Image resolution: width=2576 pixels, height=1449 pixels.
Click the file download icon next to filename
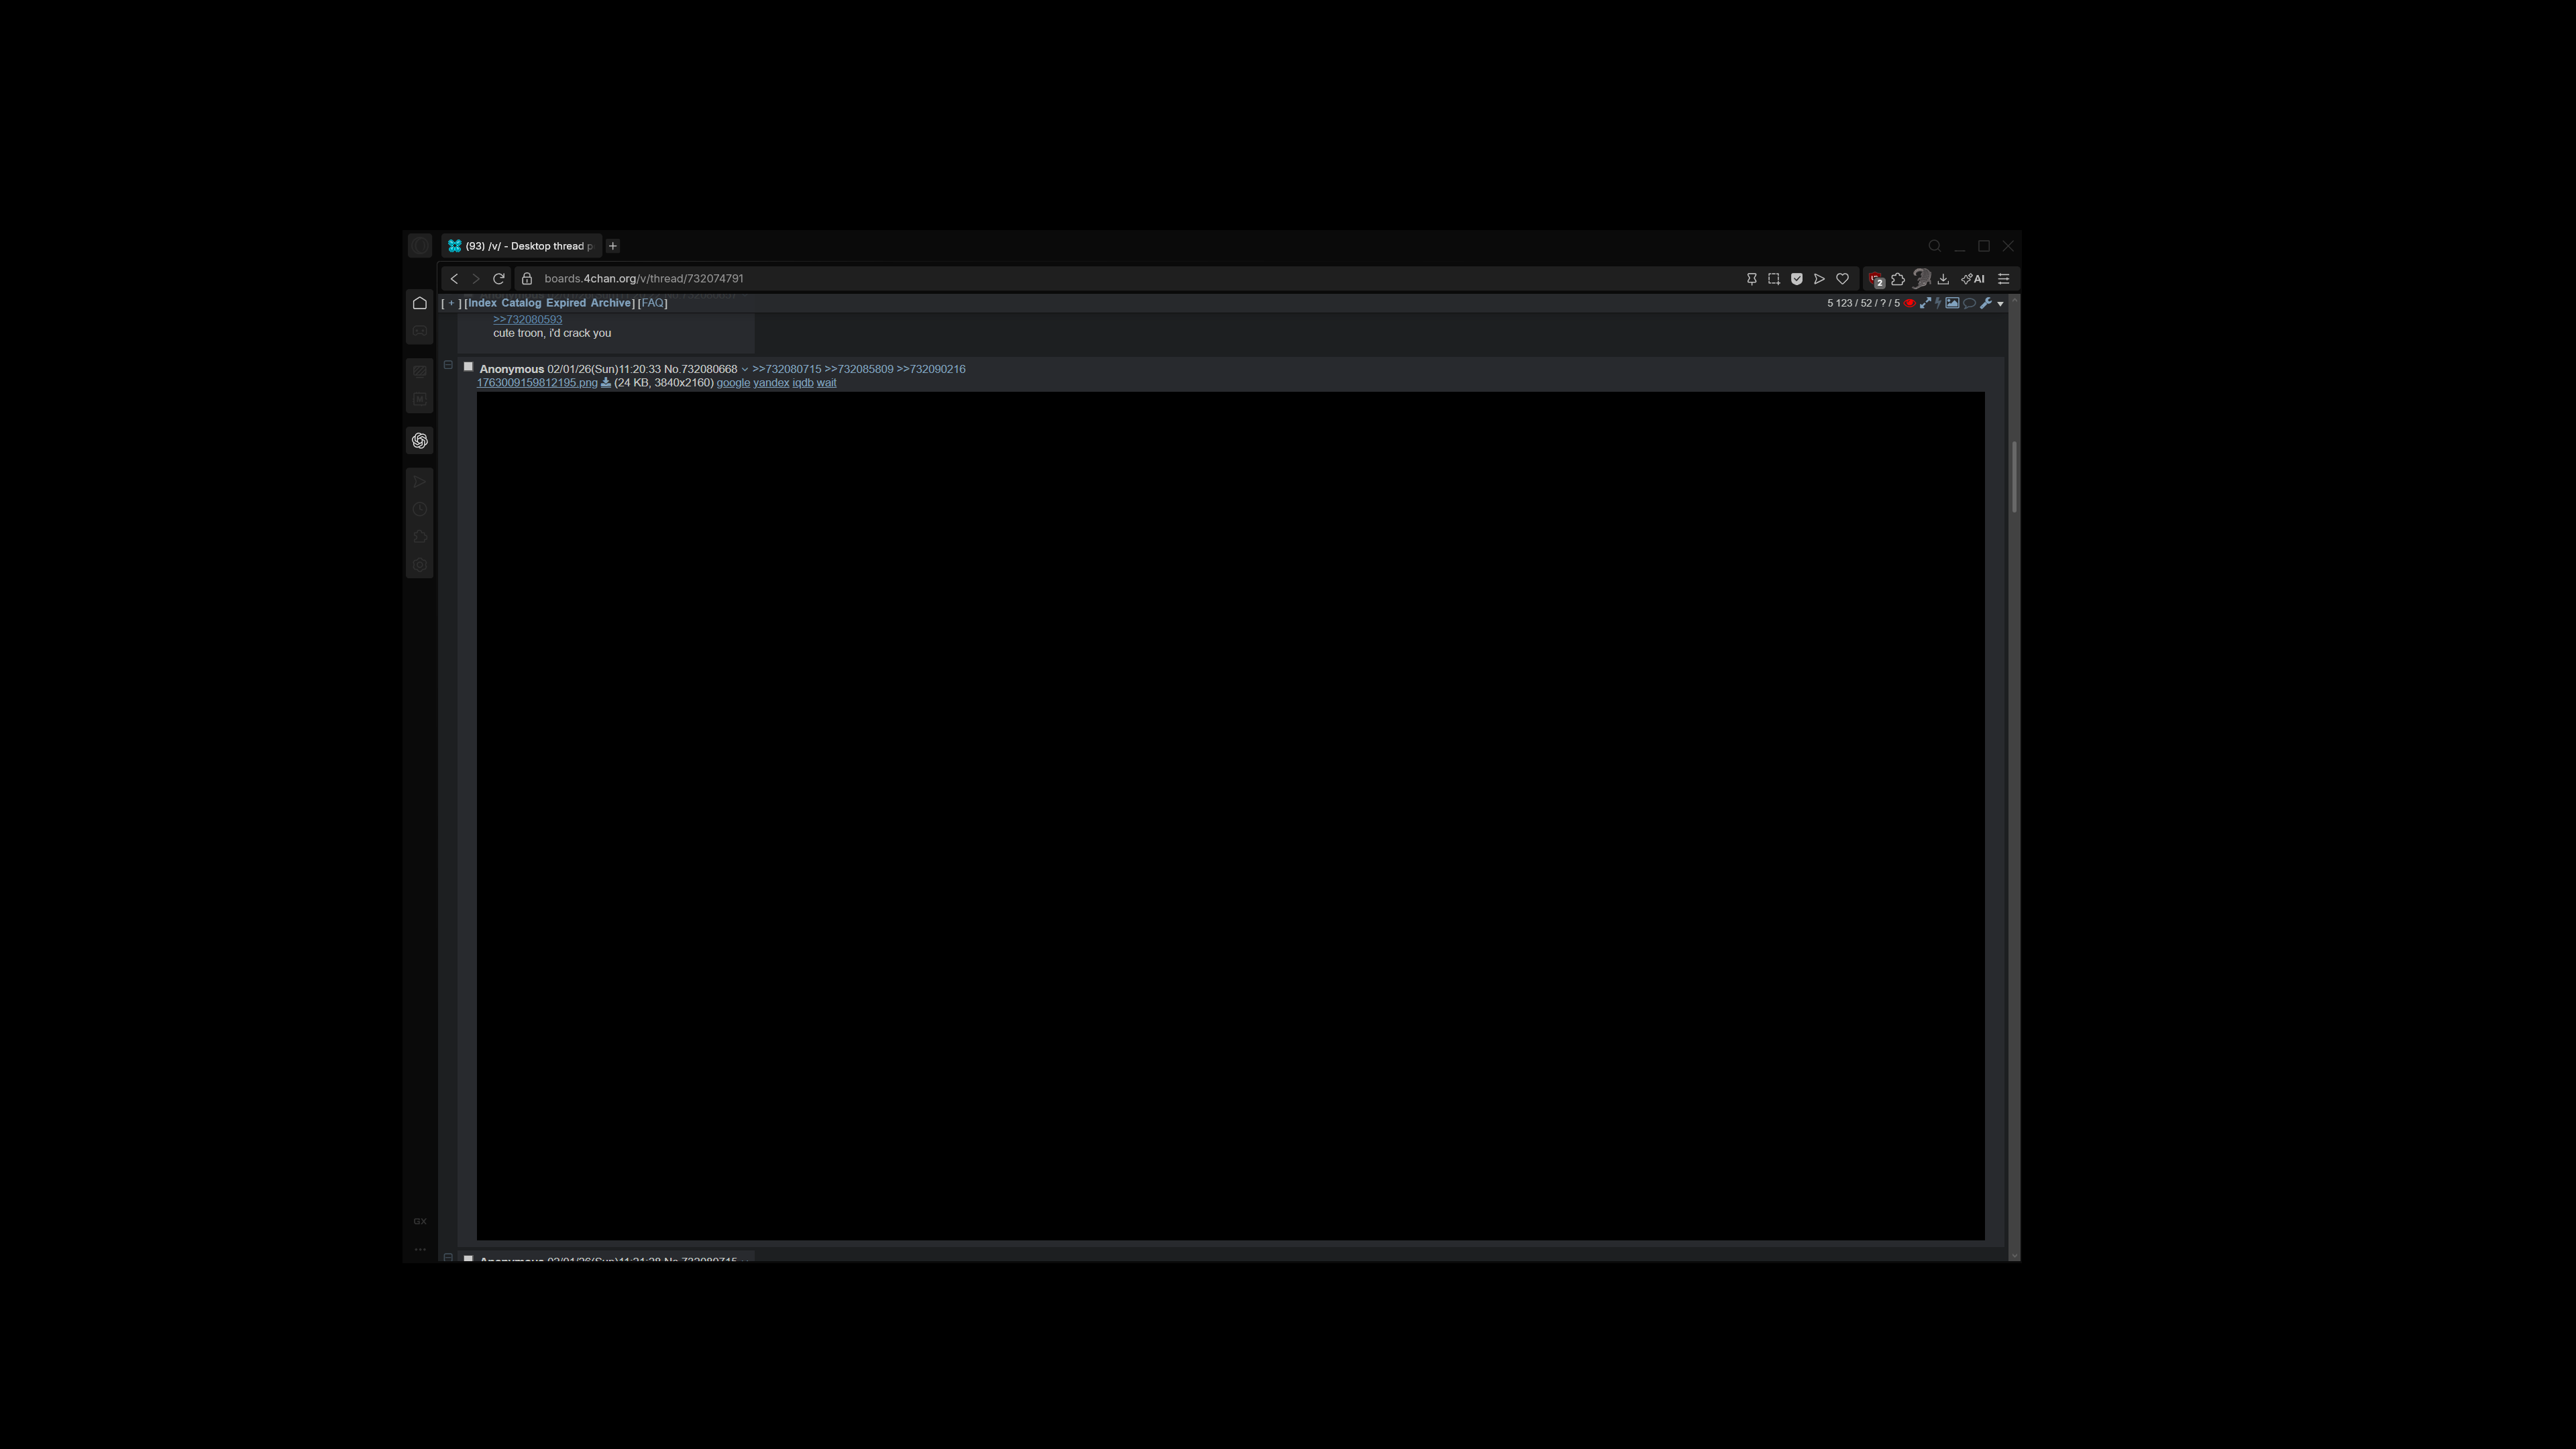point(606,383)
